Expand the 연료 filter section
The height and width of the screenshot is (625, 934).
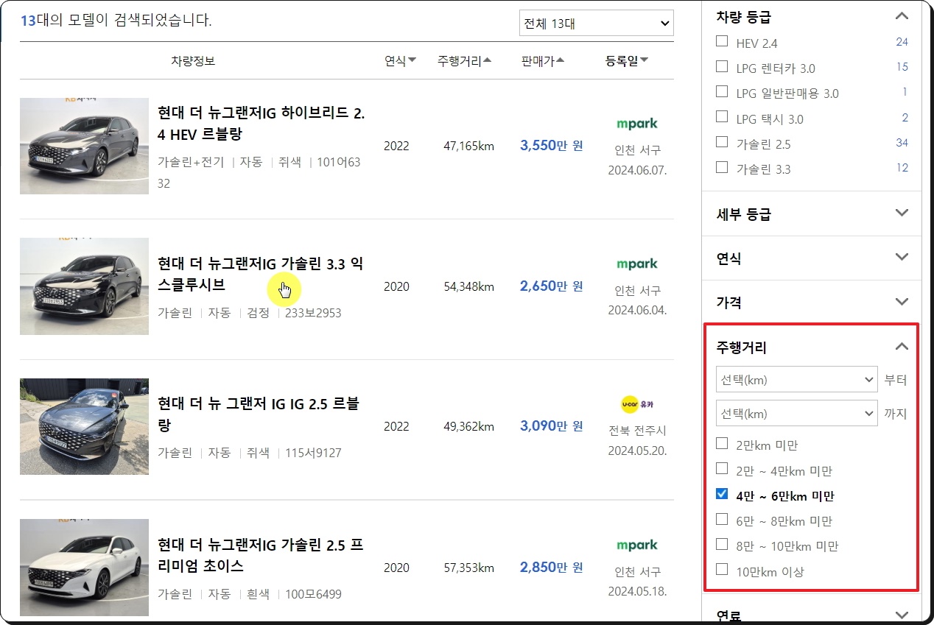902,615
